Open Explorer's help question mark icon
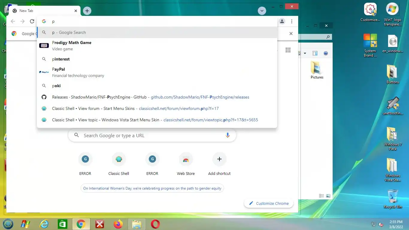This screenshot has width=409, height=230. 326,53
